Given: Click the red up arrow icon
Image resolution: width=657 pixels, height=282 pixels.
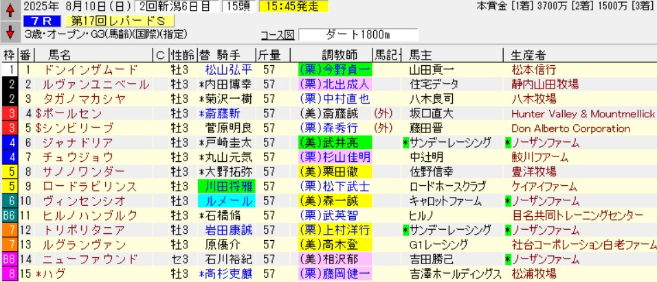Looking at the screenshot, I should tap(10, 11).
